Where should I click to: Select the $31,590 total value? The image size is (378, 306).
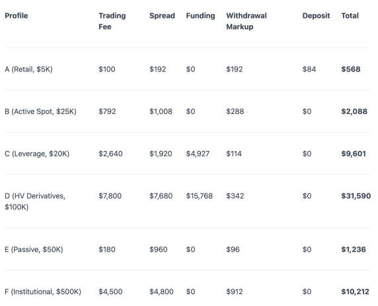[x=356, y=196]
